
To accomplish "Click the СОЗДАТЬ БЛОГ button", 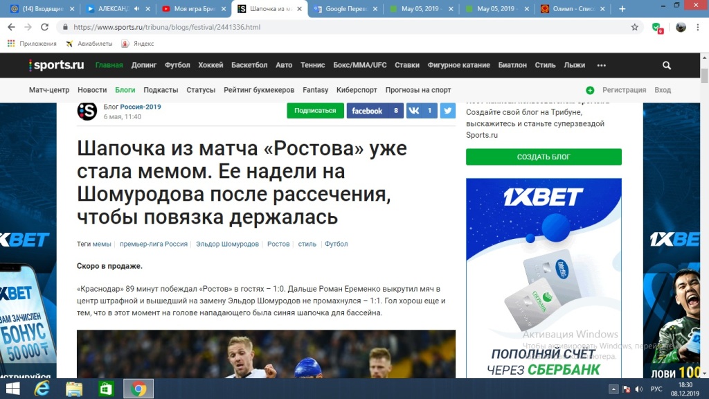I will pos(544,157).
